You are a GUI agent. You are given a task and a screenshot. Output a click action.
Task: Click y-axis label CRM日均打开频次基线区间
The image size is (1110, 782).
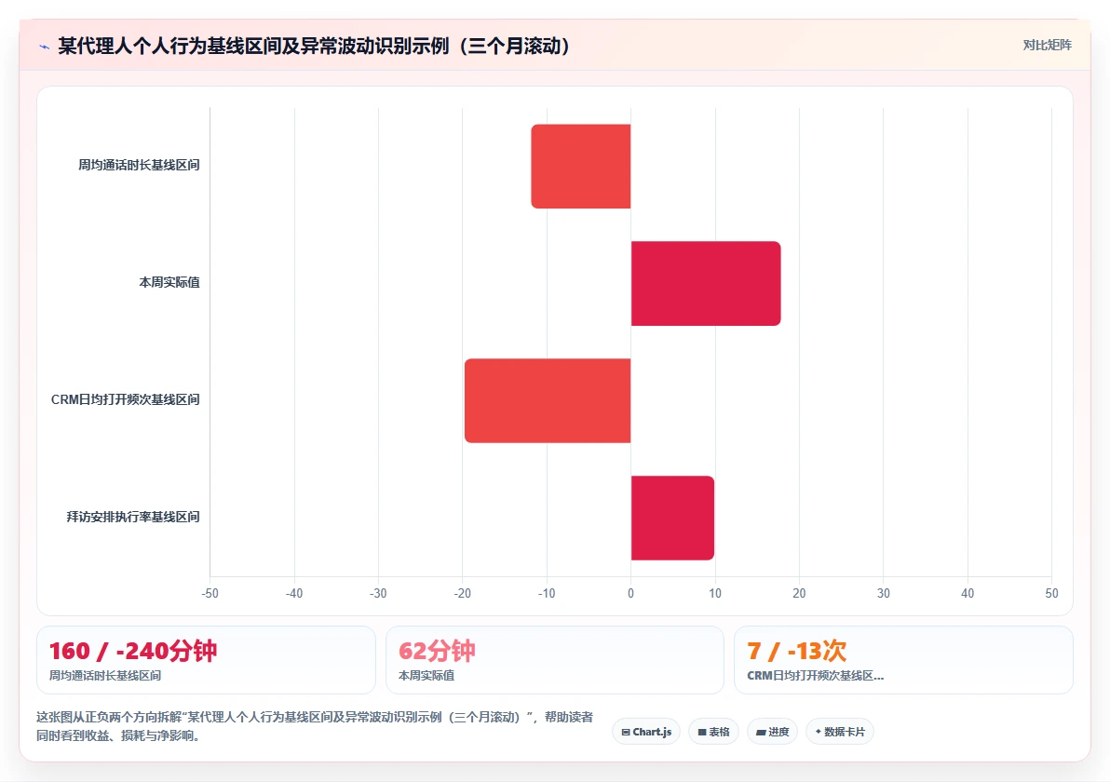pos(126,400)
